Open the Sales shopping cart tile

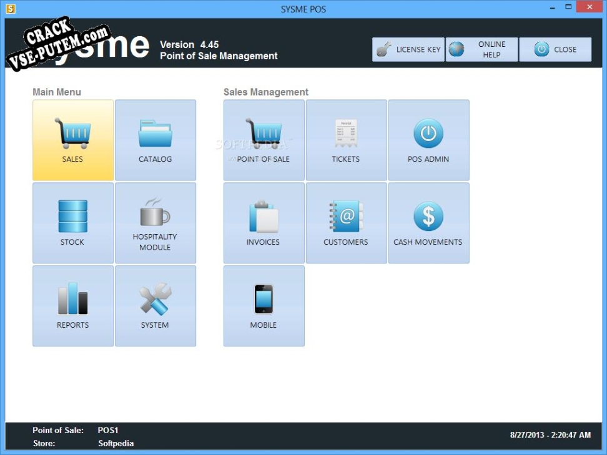73,140
